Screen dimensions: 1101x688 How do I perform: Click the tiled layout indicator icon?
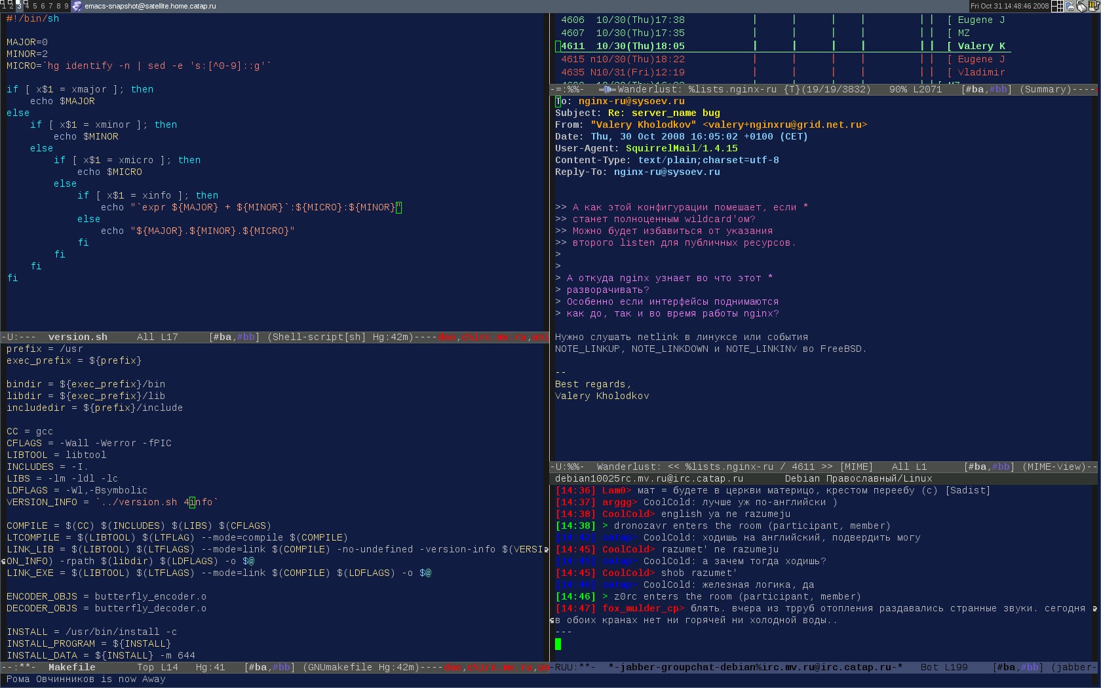tap(1057, 6)
